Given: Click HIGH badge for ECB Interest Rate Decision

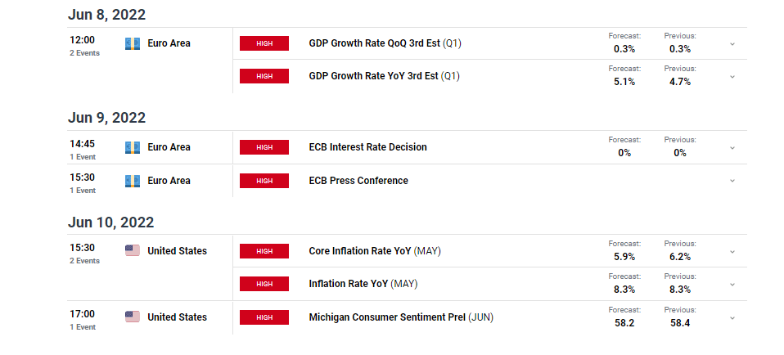Looking at the screenshot, I should pos(264,147).
